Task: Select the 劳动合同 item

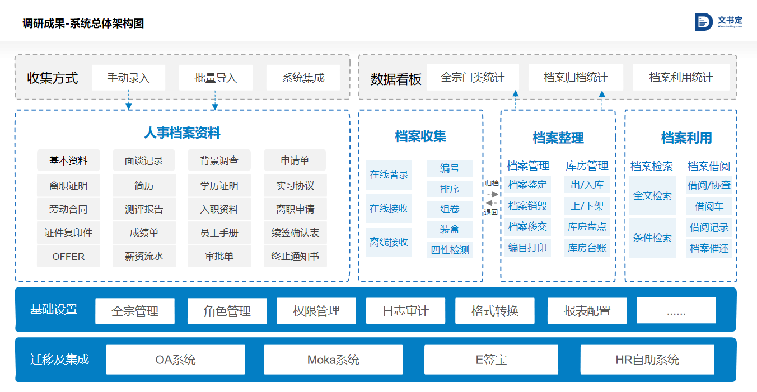Action: [x=68, y=209]
